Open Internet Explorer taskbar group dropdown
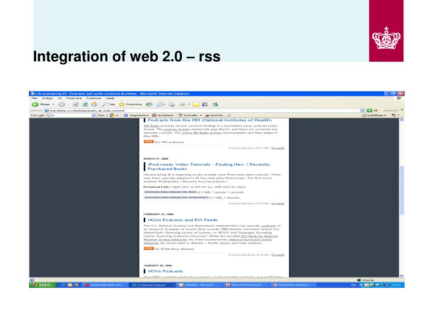This screenshot has width=437, height=327. click(174, 285)
